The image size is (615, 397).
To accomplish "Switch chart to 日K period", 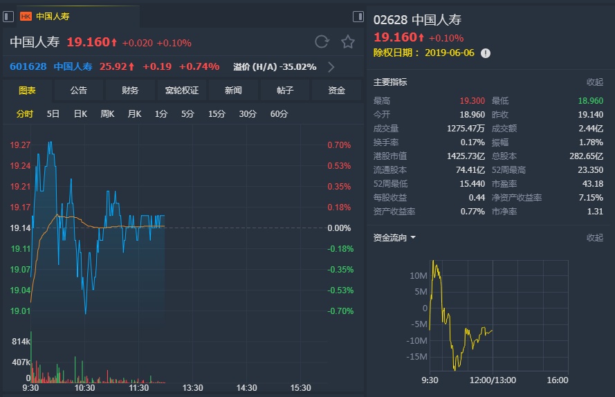I will [80, 114].
